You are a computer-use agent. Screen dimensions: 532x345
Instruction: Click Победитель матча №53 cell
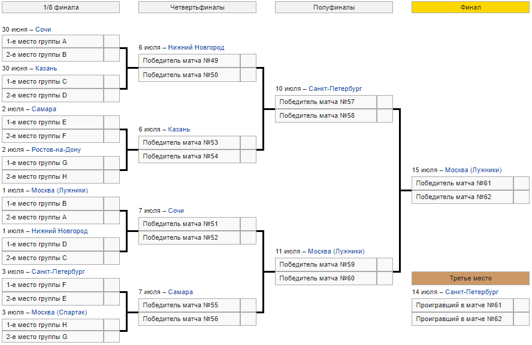(x=189, y=142)
